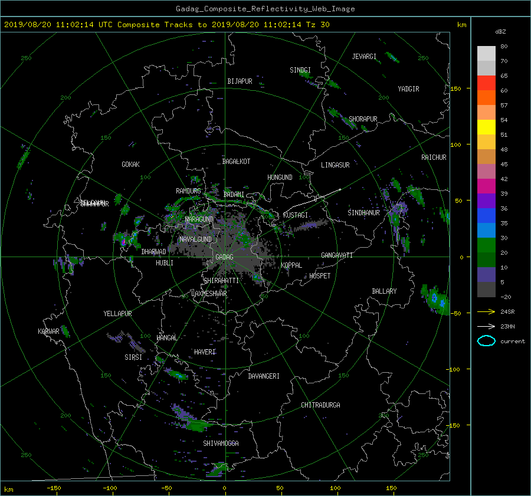Select the blue 35-36 dBZ color swatch
Viewport: 531px width, 496px height.
click(x=486, y=215)
